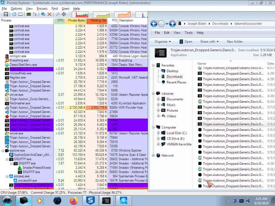275x206 pixels.
Task: Collapse the explorer.exe process tree node
Action: (3, 151)
